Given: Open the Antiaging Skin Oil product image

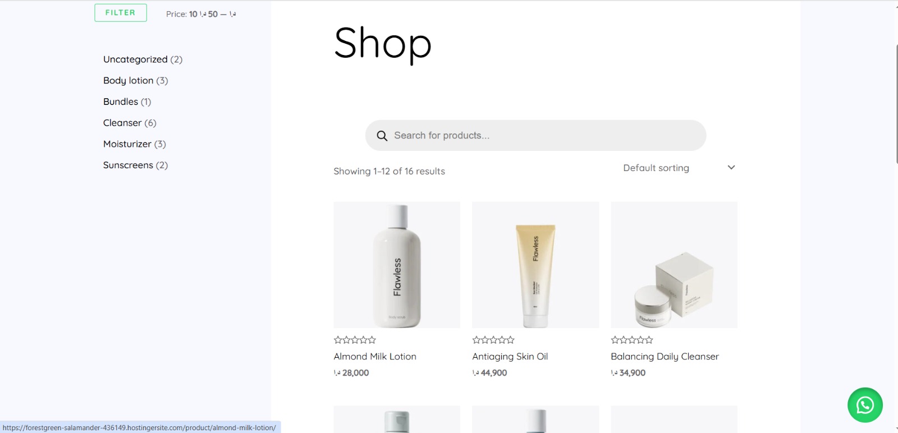Looking at the screenshot, I should point(535,265).
